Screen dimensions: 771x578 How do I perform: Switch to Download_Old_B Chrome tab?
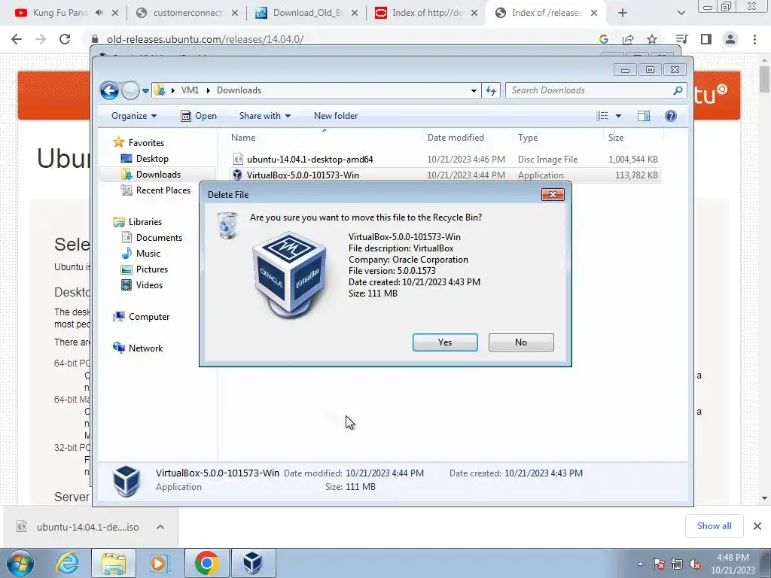click(x=307, y=13)
